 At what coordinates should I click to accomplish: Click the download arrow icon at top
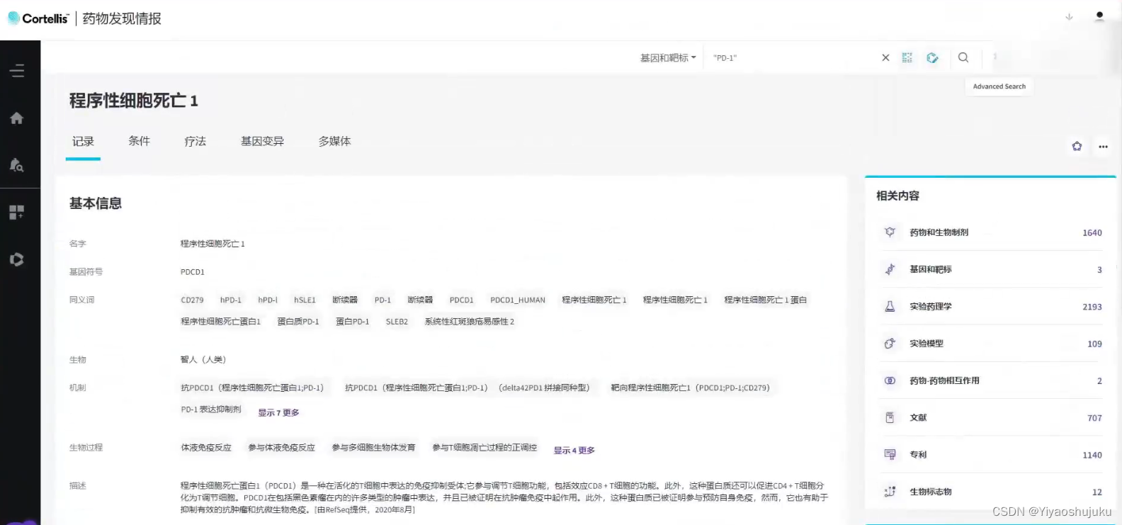click(1069, 17)
